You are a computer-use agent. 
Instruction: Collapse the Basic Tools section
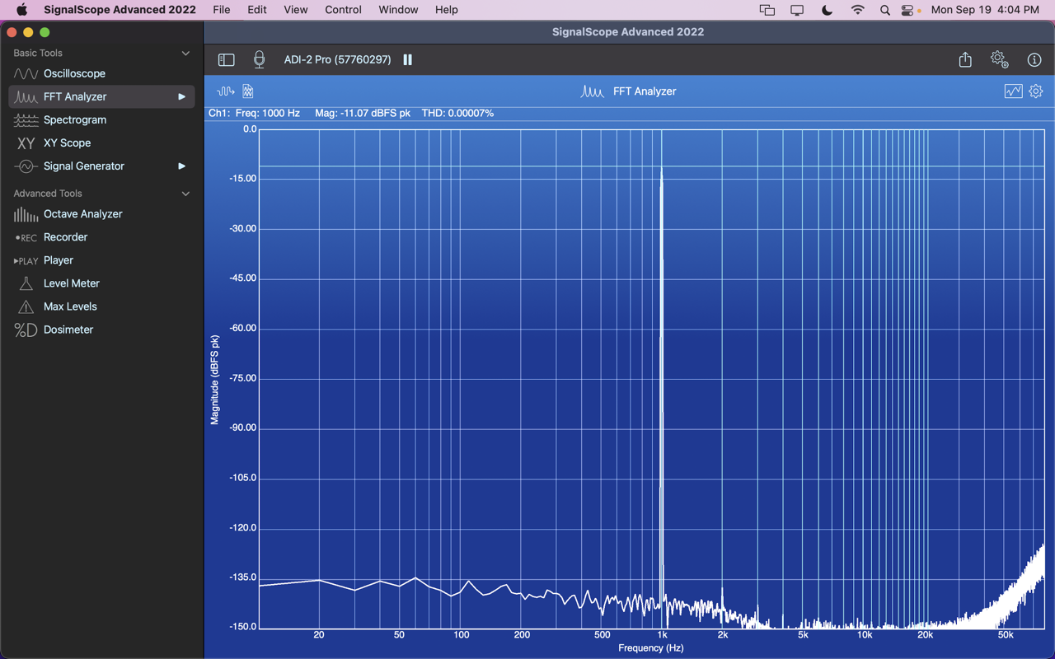coord(185,53)
